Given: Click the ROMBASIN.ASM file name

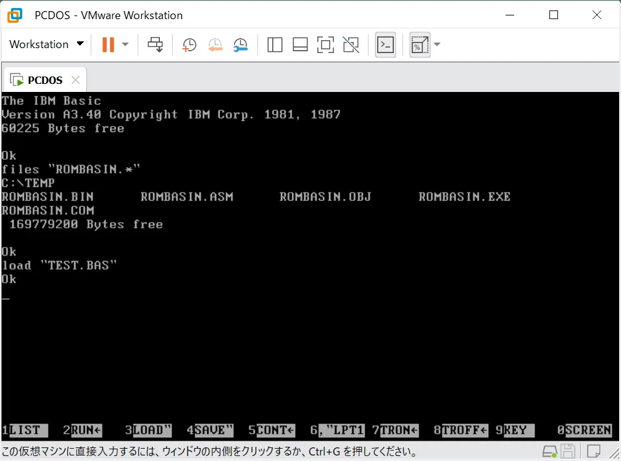Looking at the screenshot, I should click(x=187, y=197).
